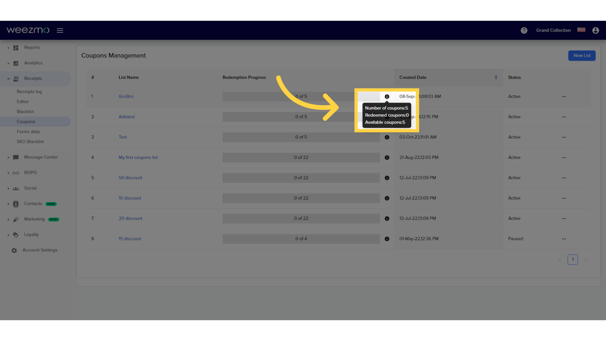Toggle the Weezmo hamburger menu
Image resolution: width=606 pixels, height=341 pixels.
(60, 30)
